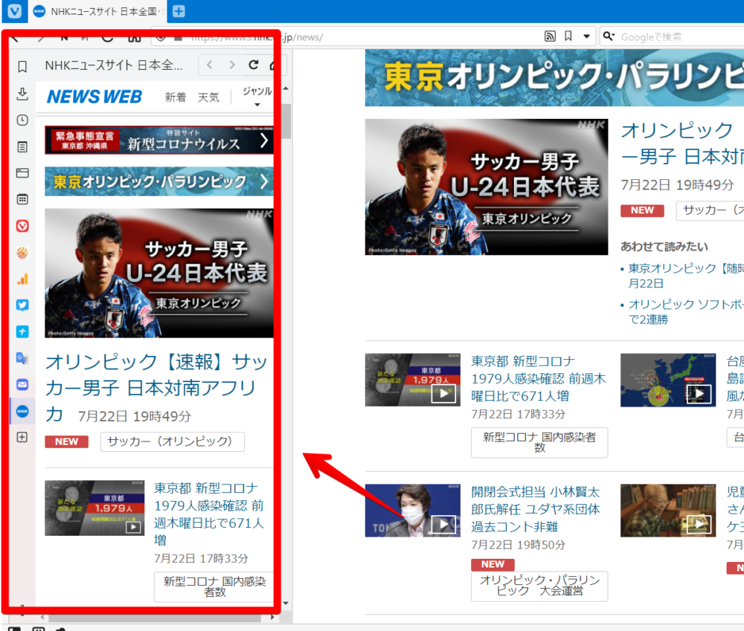This screenshot has width=744, height=631.
Task: Play the panel's Tokyo 1,979 video thumbnail
Action: point(94,508)
